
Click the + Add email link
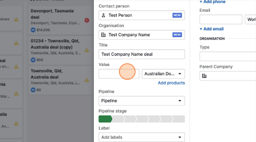[x=211, y=29]
